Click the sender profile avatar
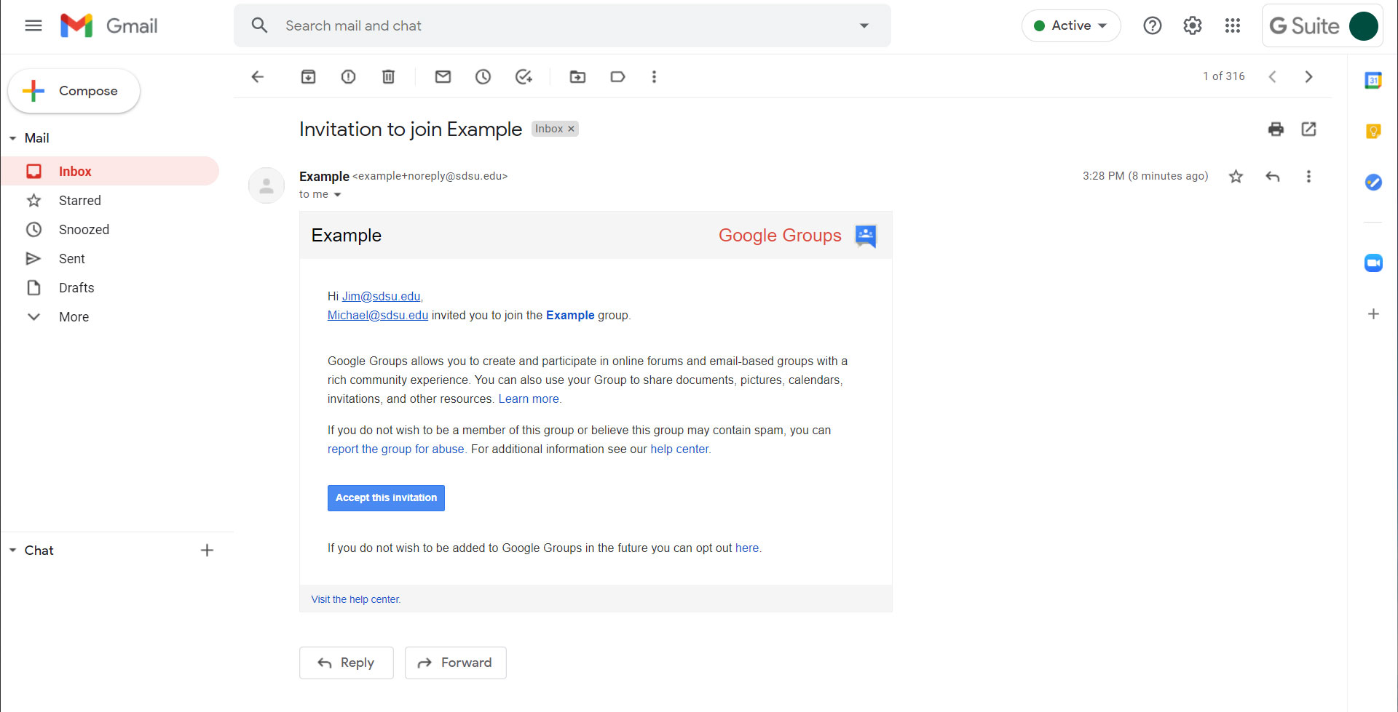The height and width of the screenshot is (712, 1398). coord(266,185)
